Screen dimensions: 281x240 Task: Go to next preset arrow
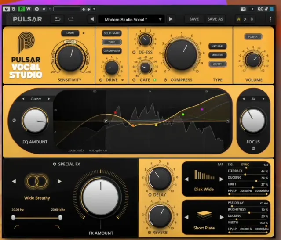tap(171, 19)
